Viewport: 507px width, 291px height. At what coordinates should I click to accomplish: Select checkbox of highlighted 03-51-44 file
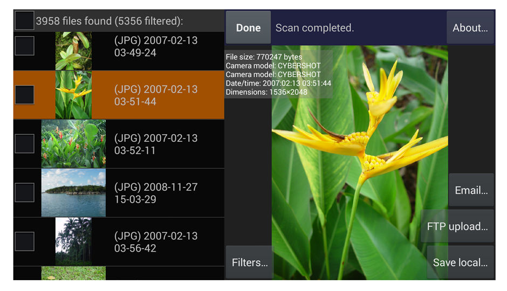[24, 95]
